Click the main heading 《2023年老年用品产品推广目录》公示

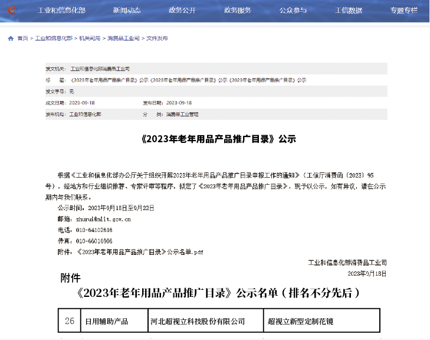219,139
